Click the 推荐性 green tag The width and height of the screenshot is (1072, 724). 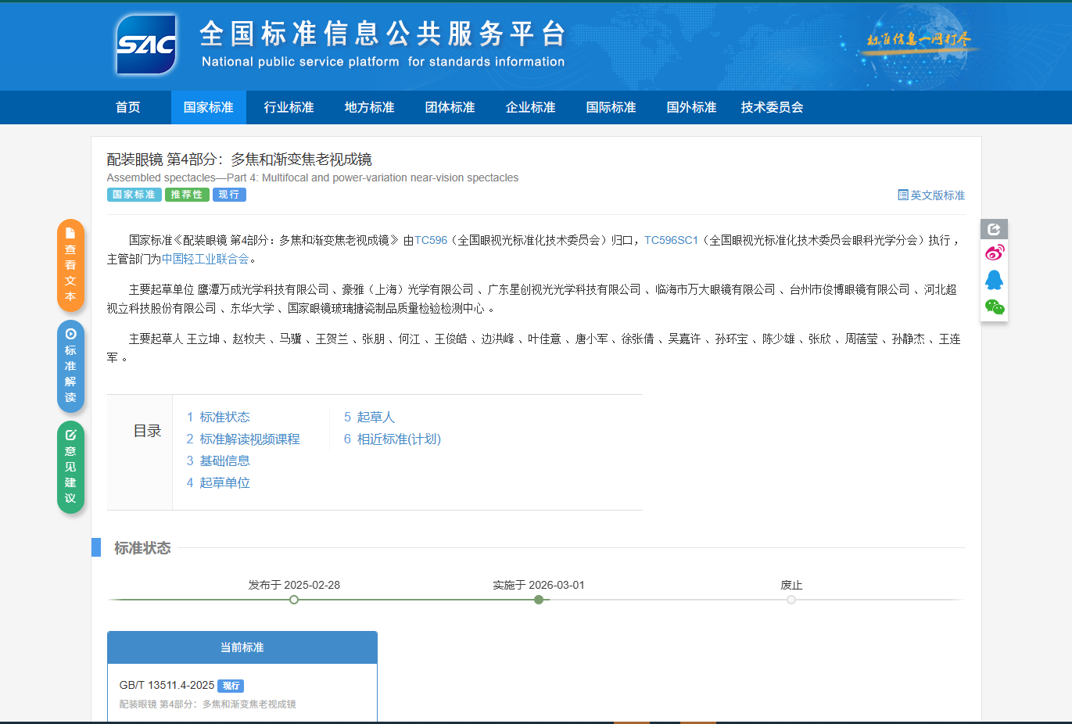coord(187,195)
